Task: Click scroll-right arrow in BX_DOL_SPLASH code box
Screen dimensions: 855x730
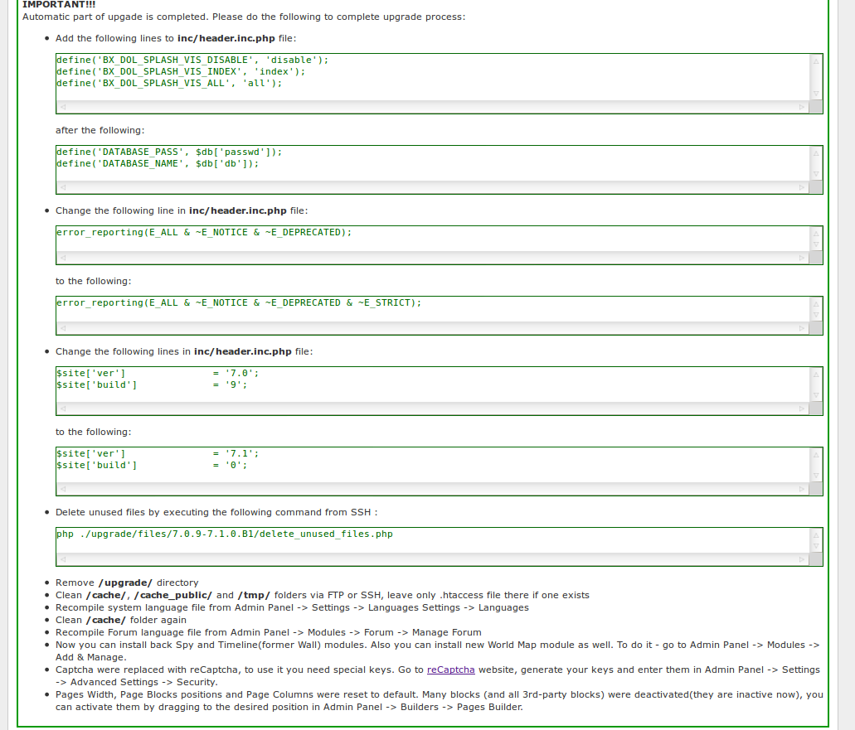Action: click(x=801, y=108)
